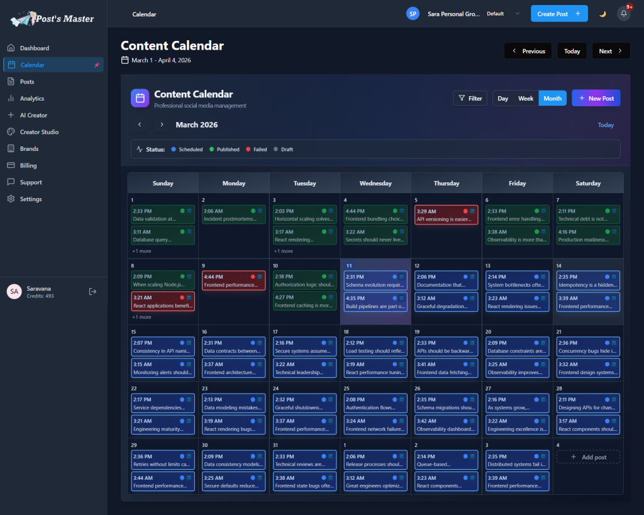This screenshot has height=515, width=644.
Task: Click the pin icon on Calendar item
Action: [x=96, y=65]
